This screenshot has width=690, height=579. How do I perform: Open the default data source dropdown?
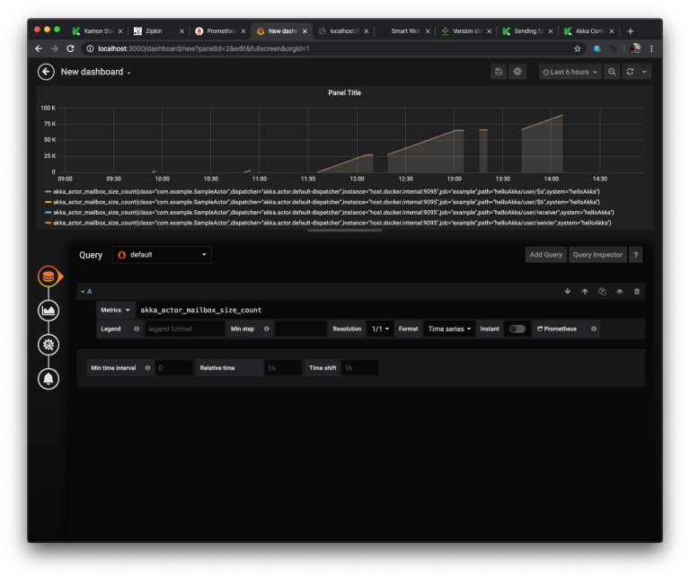coord(162,255)
